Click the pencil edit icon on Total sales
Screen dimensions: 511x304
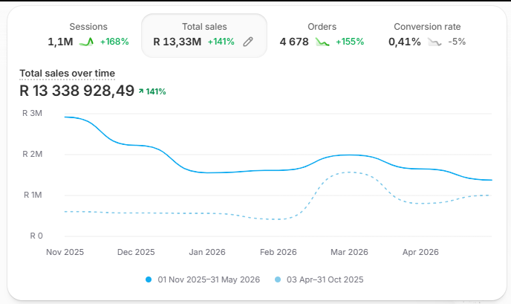248,42
